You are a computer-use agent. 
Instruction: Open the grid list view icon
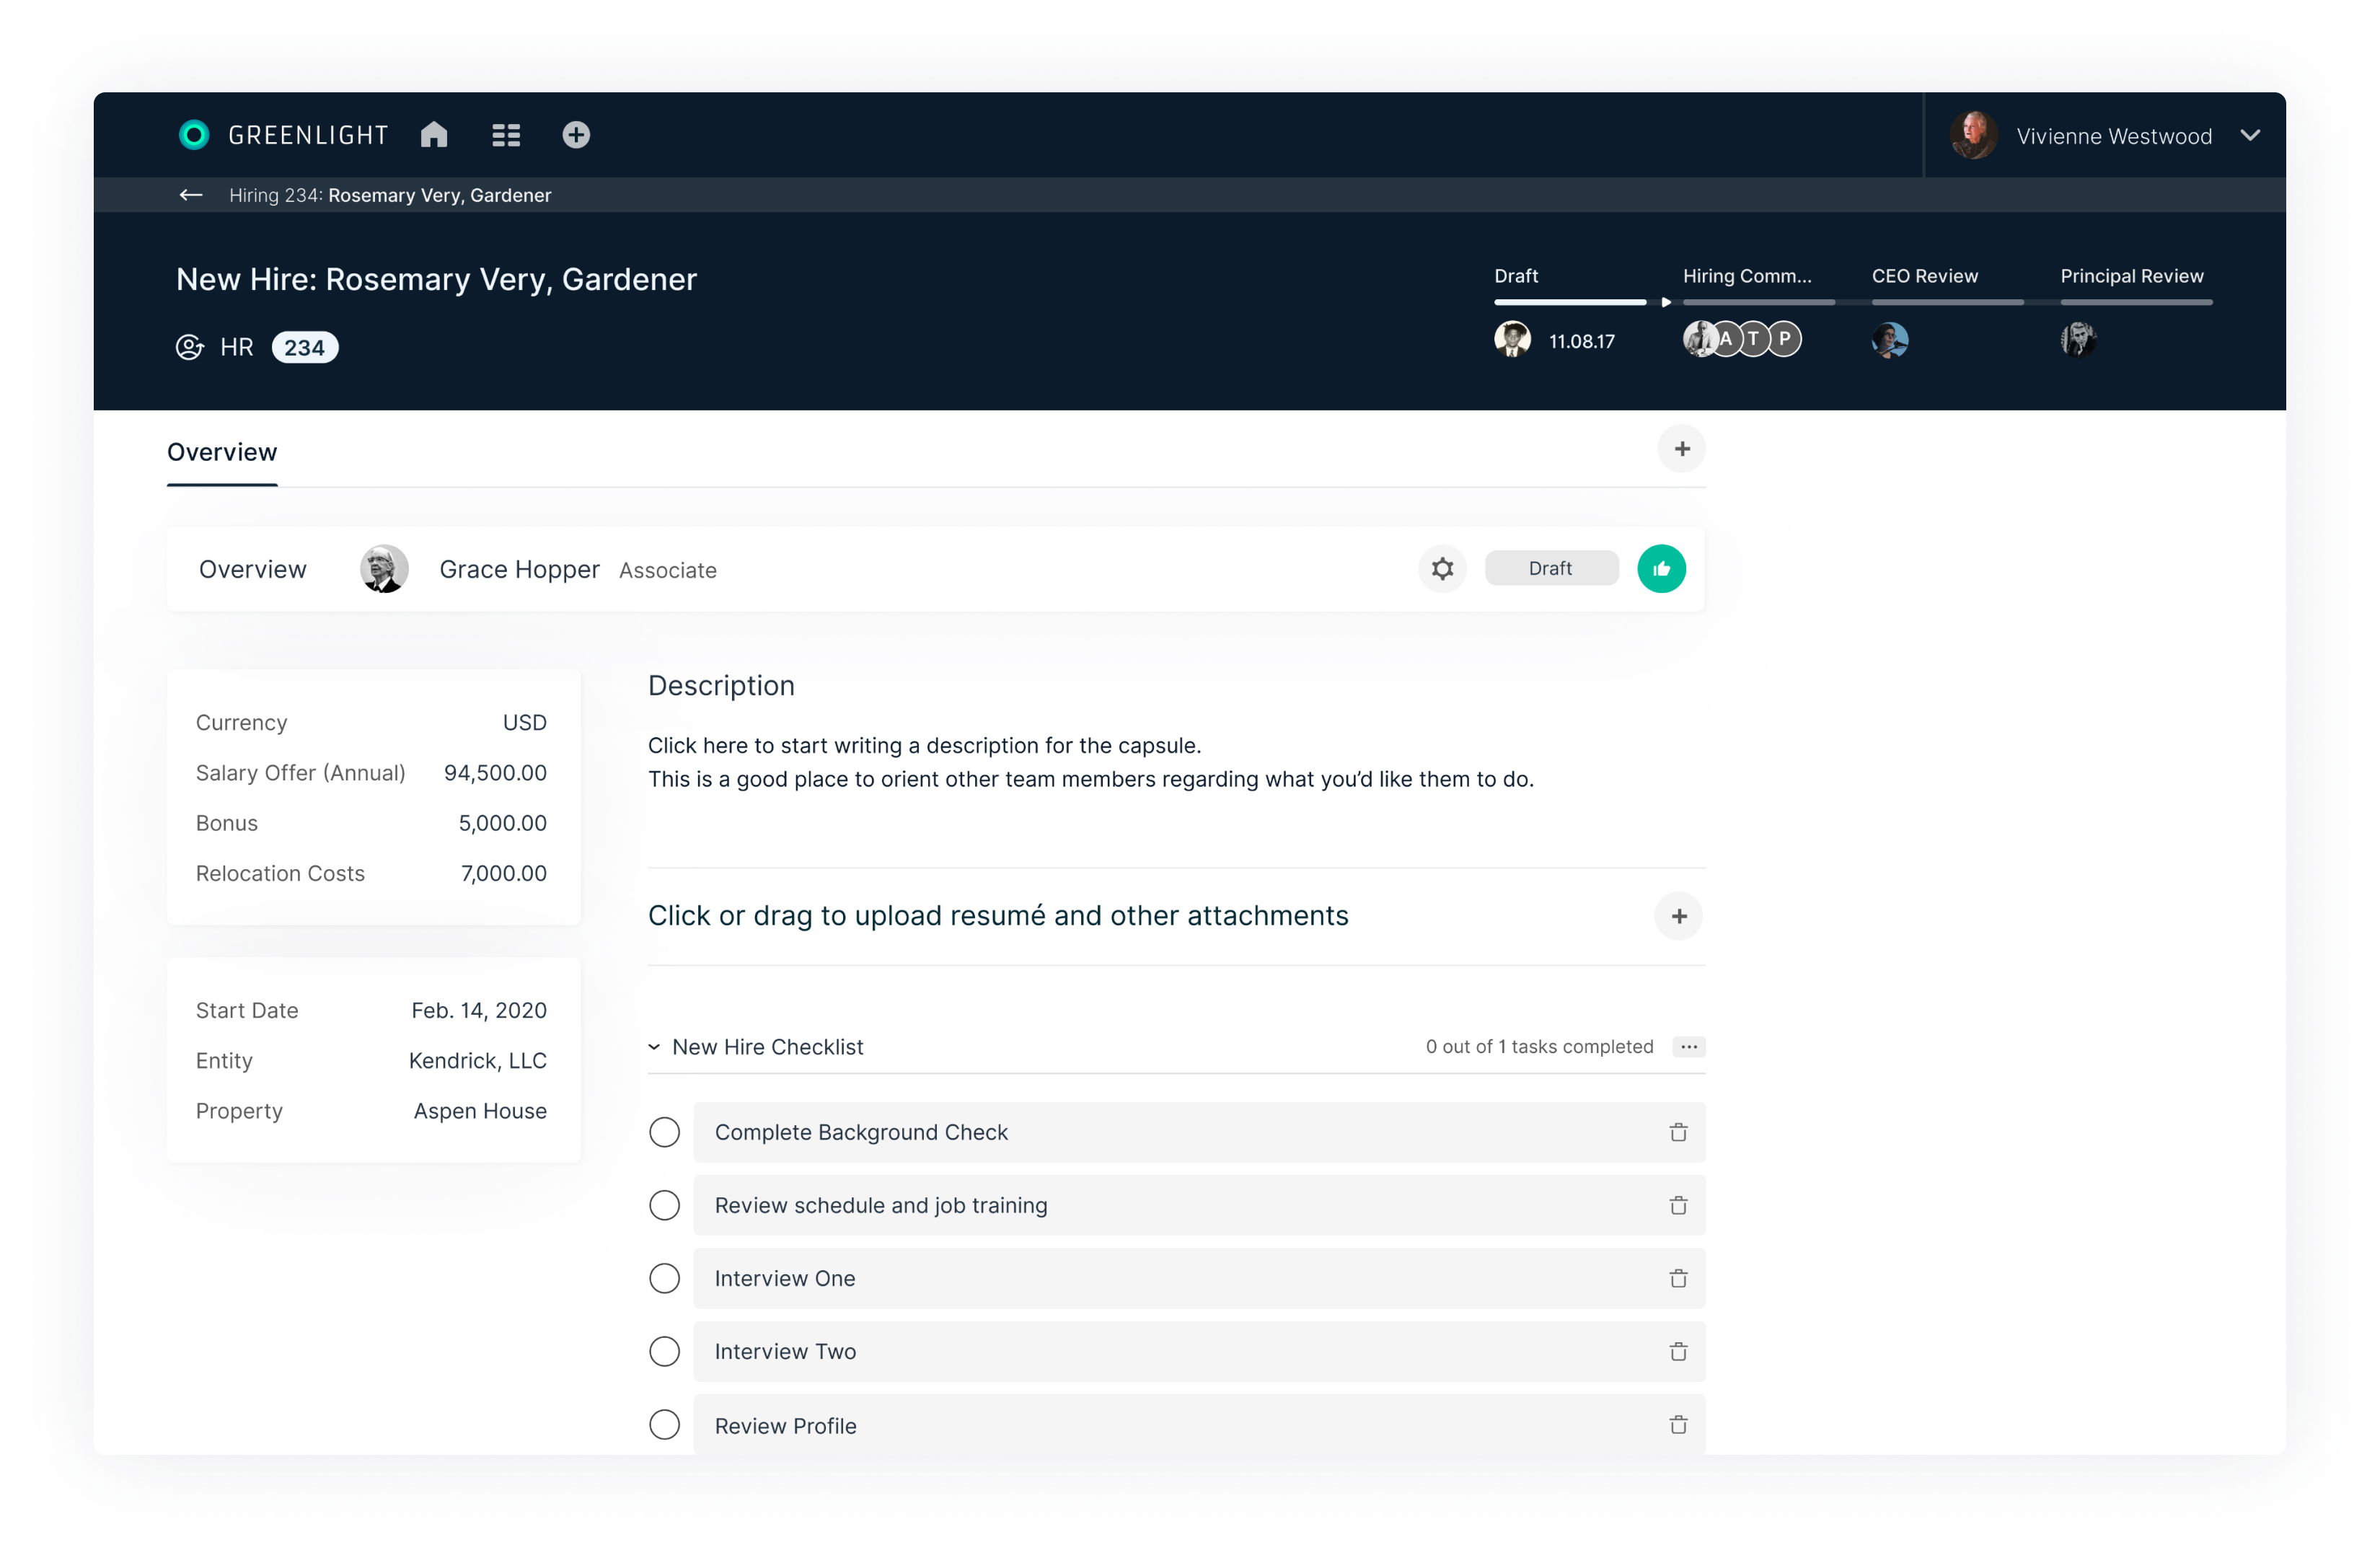tap(506, 135)
